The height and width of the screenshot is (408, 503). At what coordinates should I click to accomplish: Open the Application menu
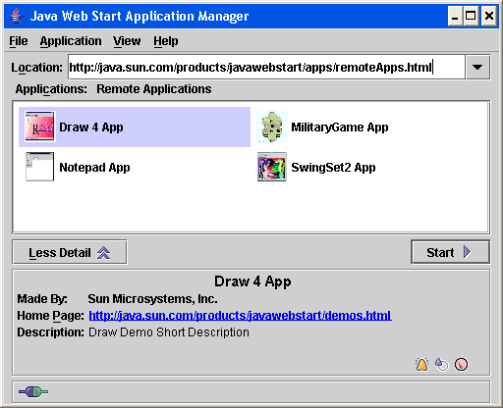tap(71, 41)
